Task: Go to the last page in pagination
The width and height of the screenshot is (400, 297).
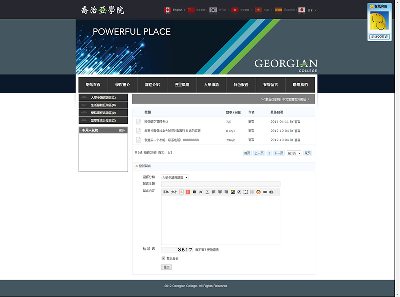Action: tap(308, 153)
